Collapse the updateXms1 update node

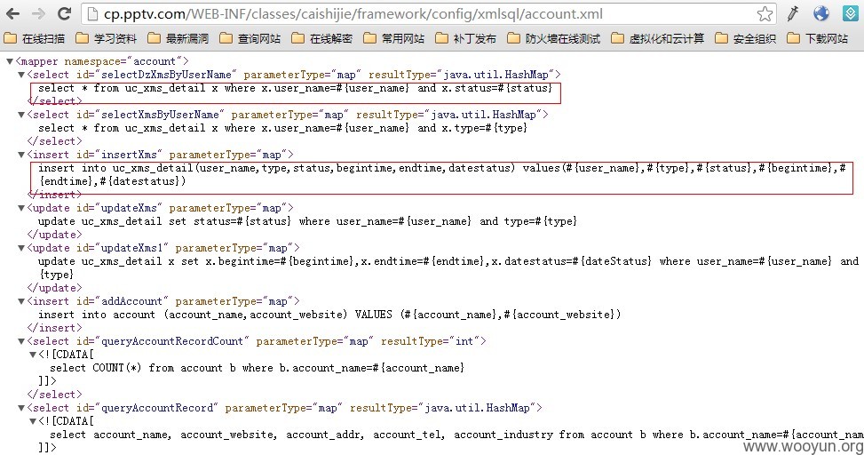21,248
